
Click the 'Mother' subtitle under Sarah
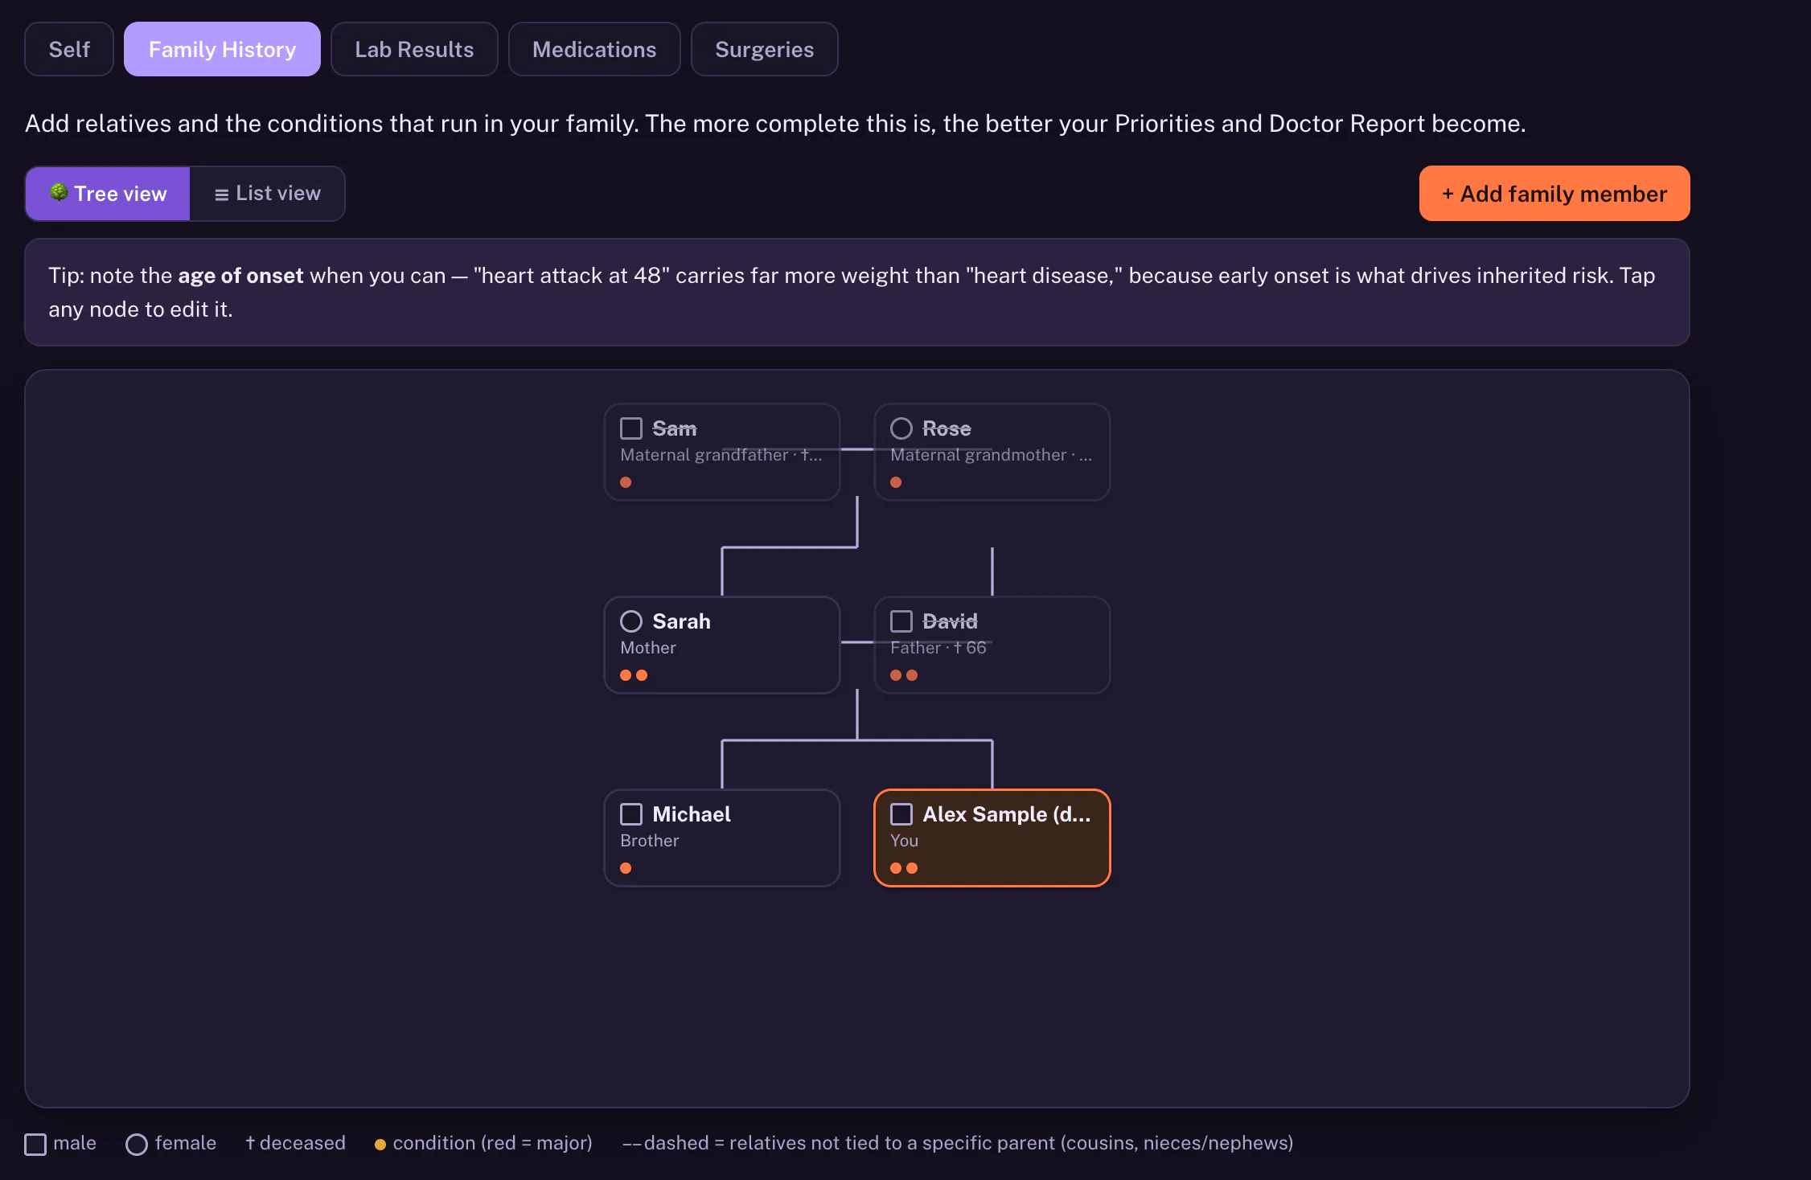point(648,648)
